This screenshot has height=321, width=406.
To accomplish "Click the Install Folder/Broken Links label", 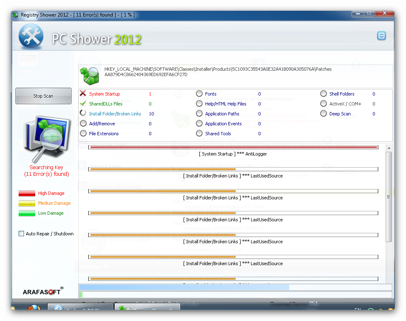I will pyautogui.click(x=115, y=114).
